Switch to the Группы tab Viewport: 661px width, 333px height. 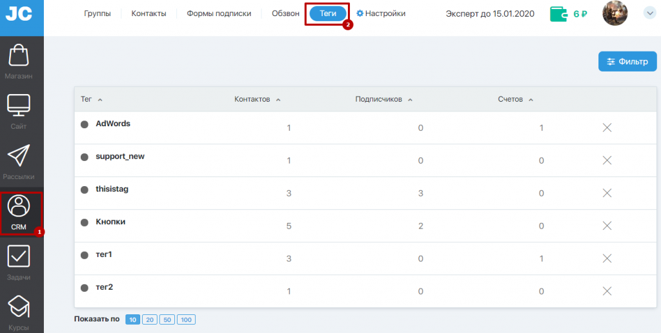pyautogui.click(x=97, y=14)
